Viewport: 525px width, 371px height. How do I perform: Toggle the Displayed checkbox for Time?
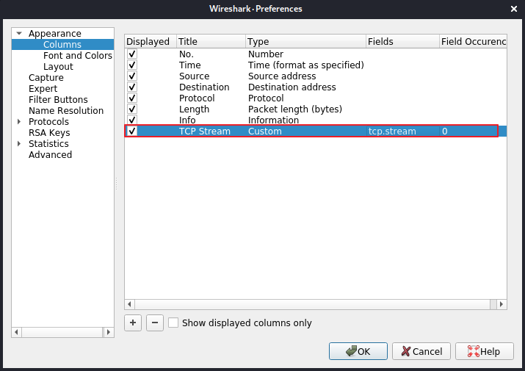point(132,65)
